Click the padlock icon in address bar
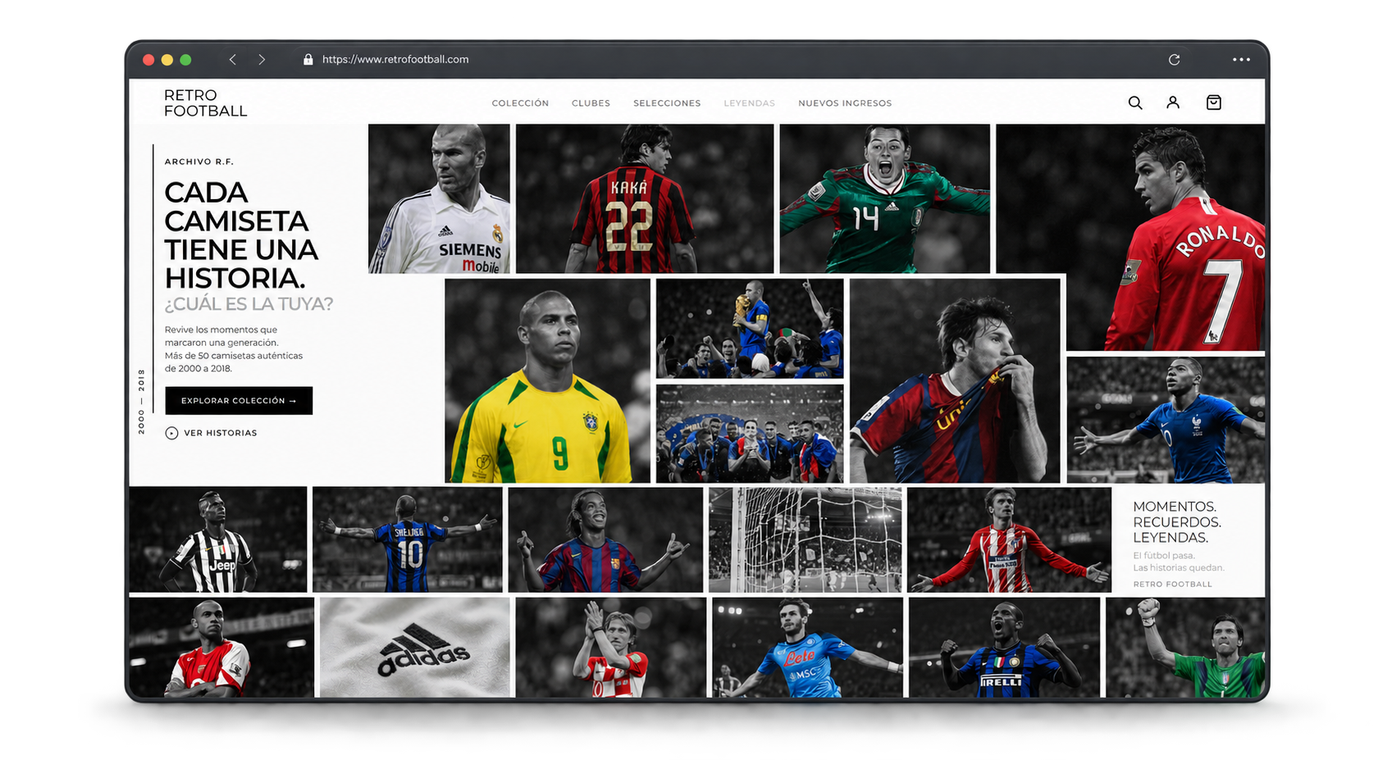The image size is (1392, 760). tap(308, 59)
